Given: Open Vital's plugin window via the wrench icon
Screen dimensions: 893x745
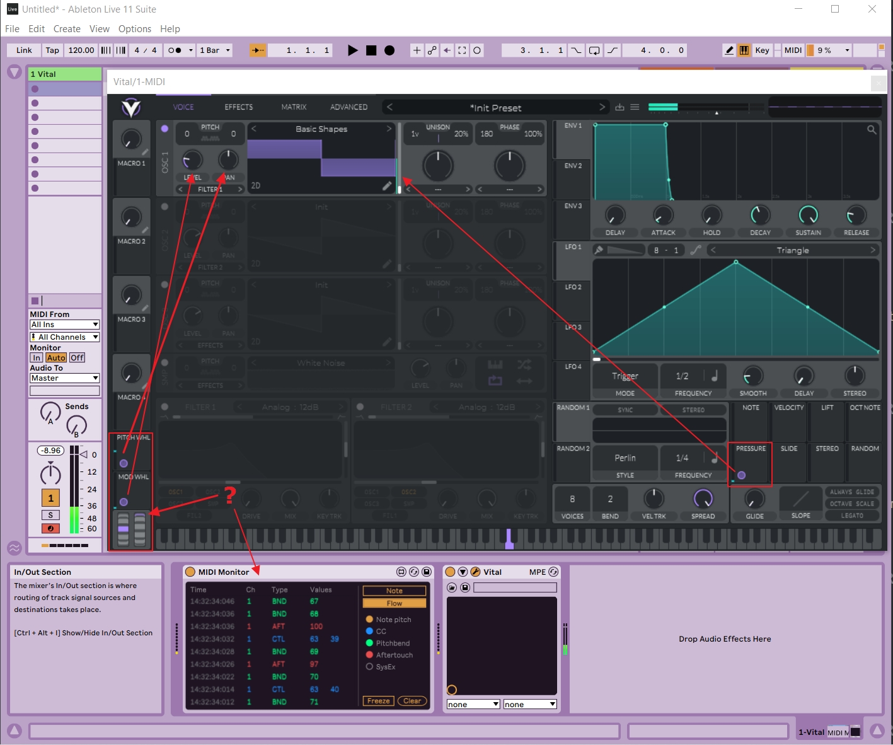Looking at the screenshot, I should pyautogui.click(x=476, y=572).
